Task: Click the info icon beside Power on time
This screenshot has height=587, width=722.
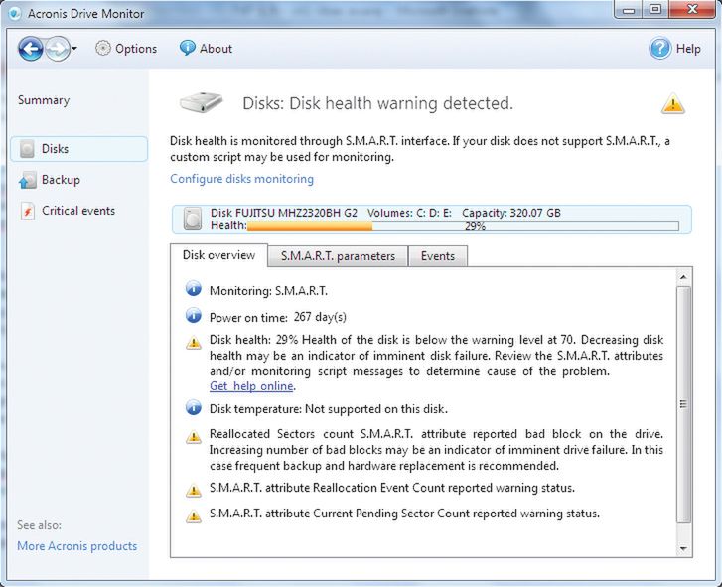Action: click(x=194, y=316)
